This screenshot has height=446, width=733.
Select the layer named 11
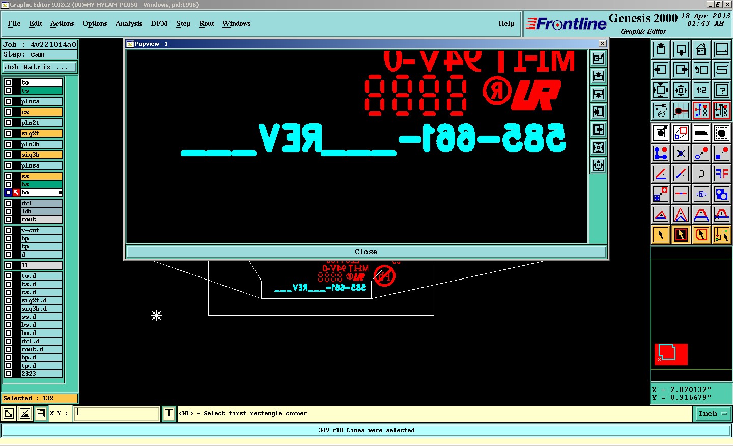click(41, 265)
